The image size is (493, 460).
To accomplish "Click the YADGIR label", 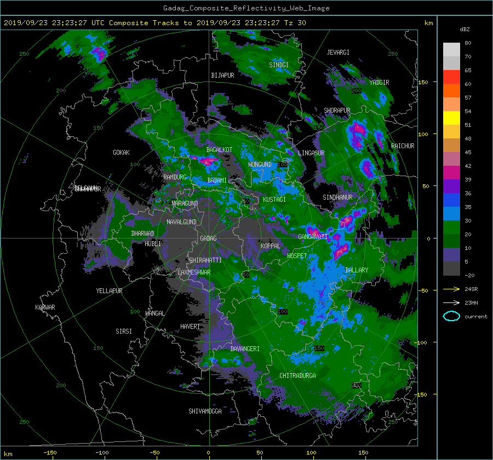I will (379, 83).
